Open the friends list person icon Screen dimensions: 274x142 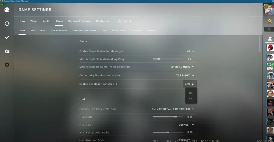(x=270, y=39)
